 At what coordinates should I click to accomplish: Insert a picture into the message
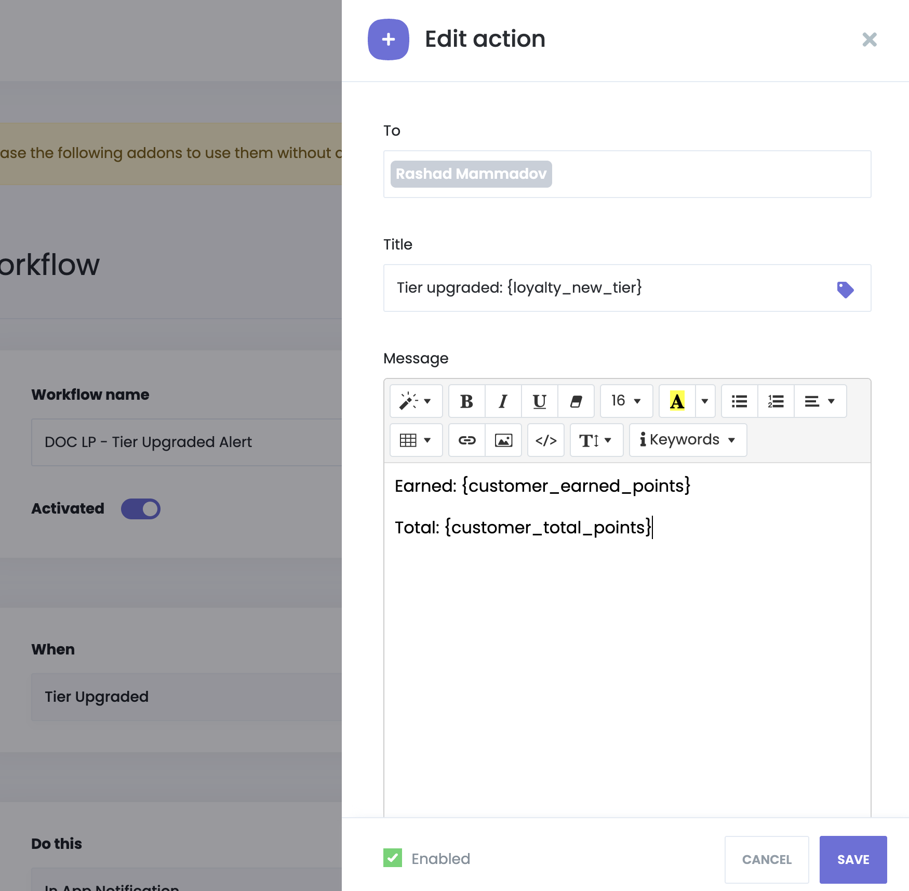pyautogui.click(x=503, y=440)
